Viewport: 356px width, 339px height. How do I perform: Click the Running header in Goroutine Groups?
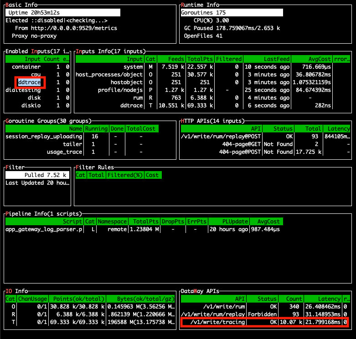[x=96, y=129]
